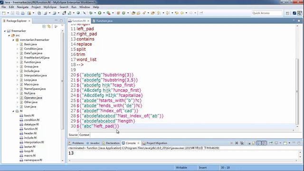Collapse All in Package Explorer
304x171 pixels.
click(x=44, y=27)
